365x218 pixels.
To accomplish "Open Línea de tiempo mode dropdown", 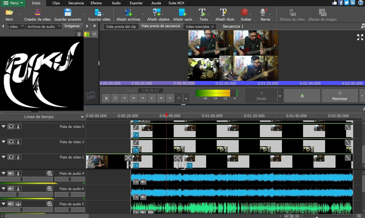I will click(x=82, y=117).
